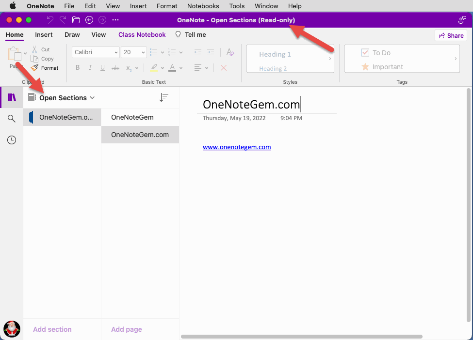Open Search with the magnifier icon
This screenshot has width=473, height=340.
tap(12, 119)
